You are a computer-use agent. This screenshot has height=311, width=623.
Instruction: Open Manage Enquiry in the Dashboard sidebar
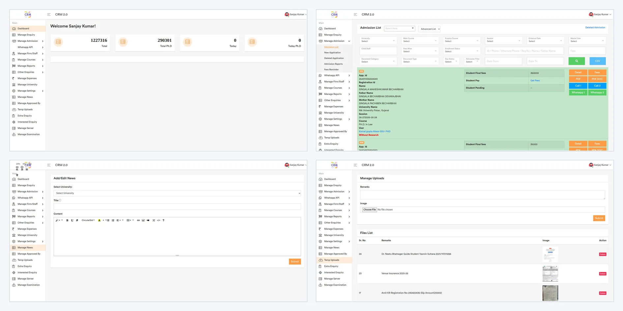[x=26, y=35]
